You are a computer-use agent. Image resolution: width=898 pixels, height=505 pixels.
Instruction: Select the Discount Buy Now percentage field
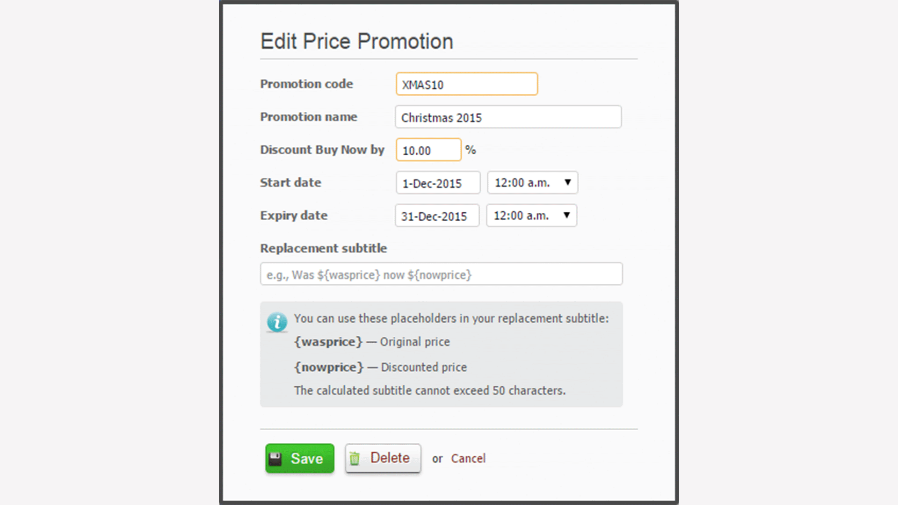428,150
